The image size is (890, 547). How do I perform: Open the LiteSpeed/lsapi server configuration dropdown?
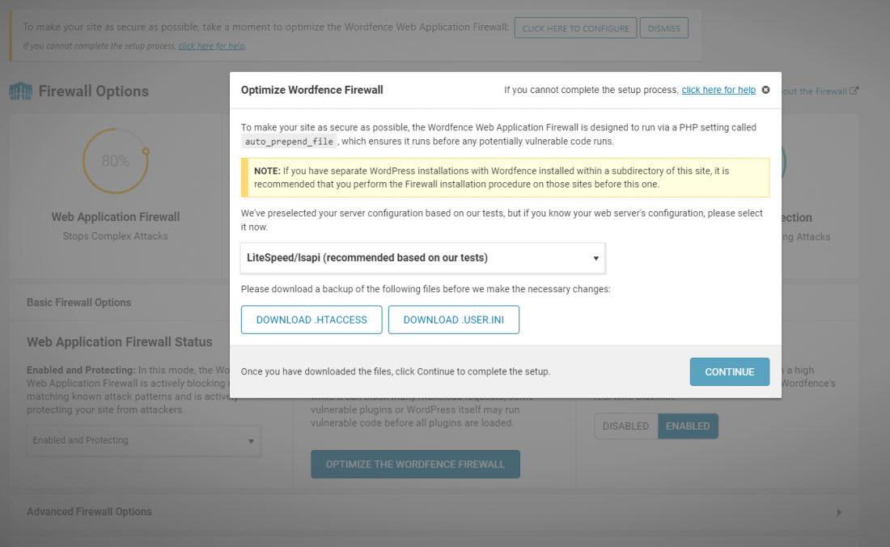423,257
